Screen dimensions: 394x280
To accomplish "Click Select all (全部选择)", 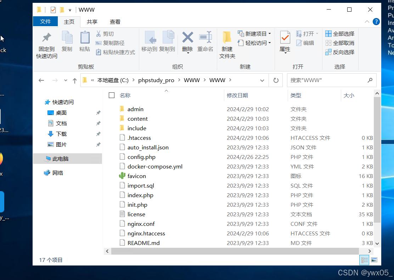I will coord(340,34).
